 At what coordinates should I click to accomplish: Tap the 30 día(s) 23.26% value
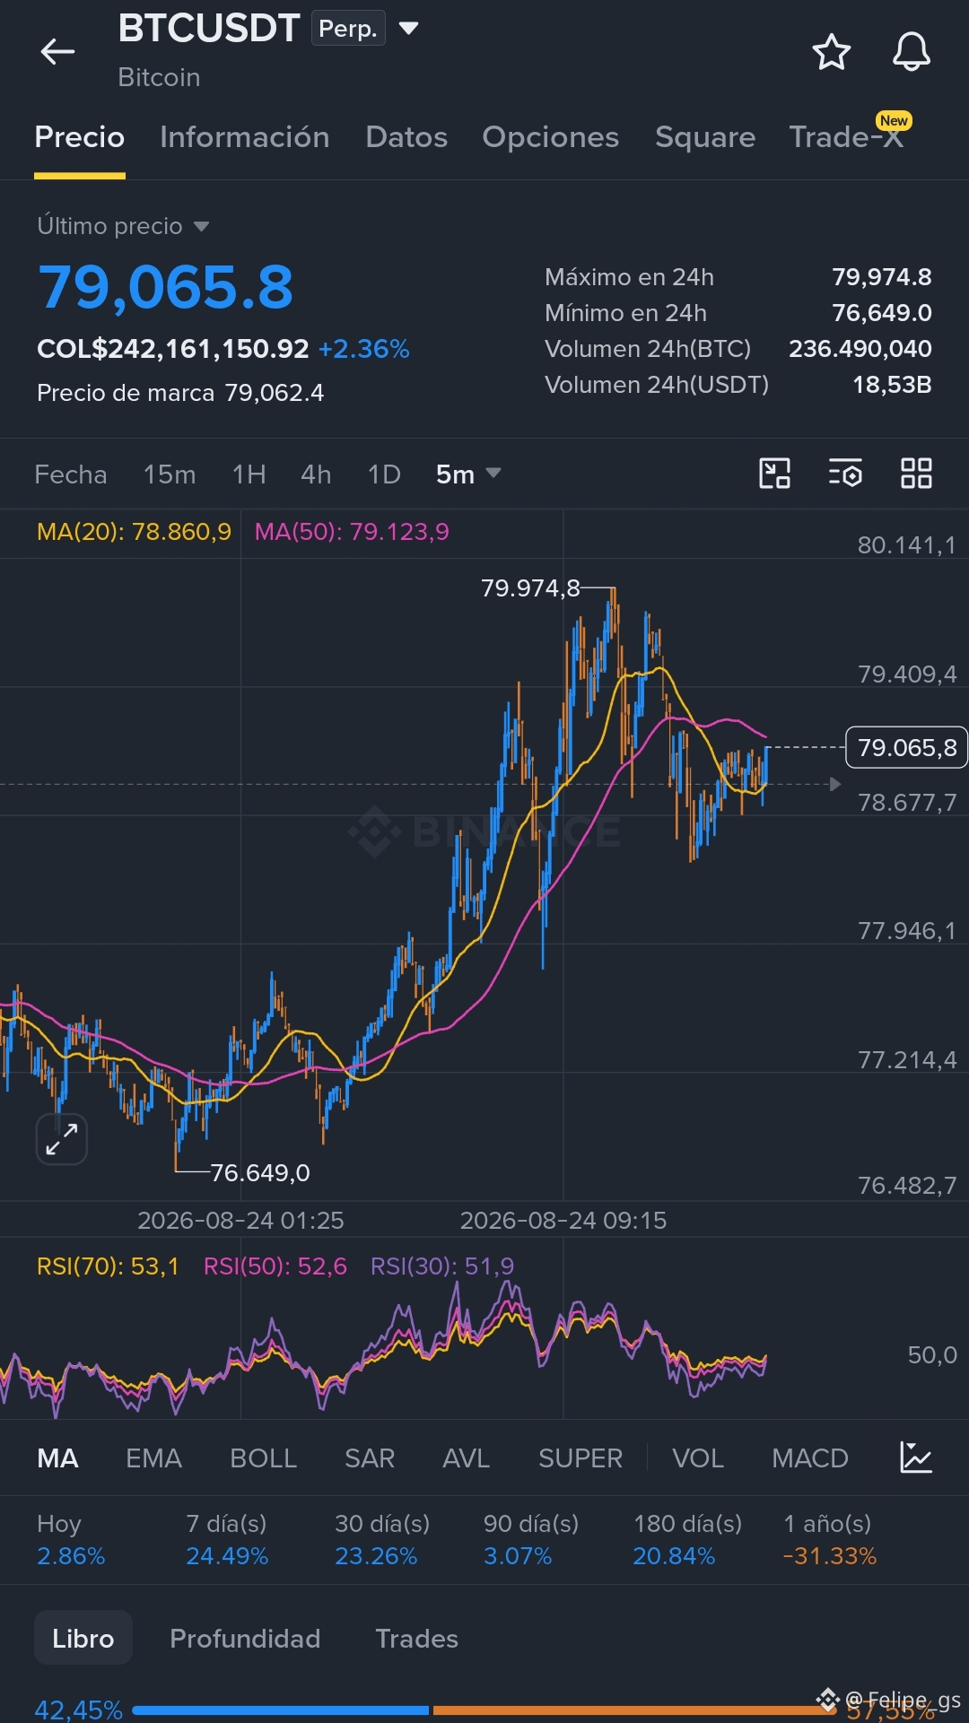[376, 1556]
